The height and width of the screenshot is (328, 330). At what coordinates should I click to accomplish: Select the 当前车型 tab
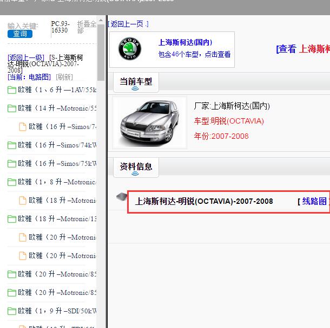tap(136, 82)
